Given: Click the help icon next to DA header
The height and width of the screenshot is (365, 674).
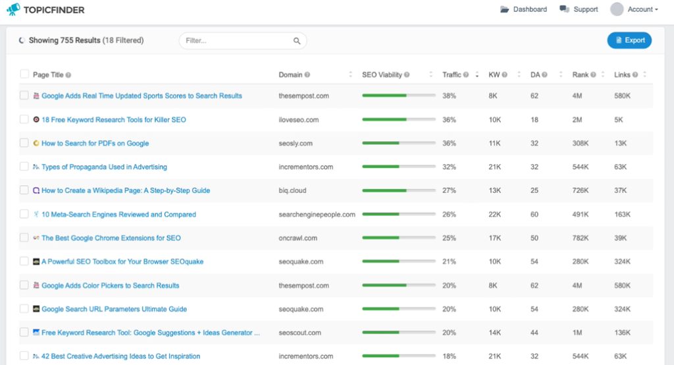Looking at the screenshot, I should click(544, 75).
